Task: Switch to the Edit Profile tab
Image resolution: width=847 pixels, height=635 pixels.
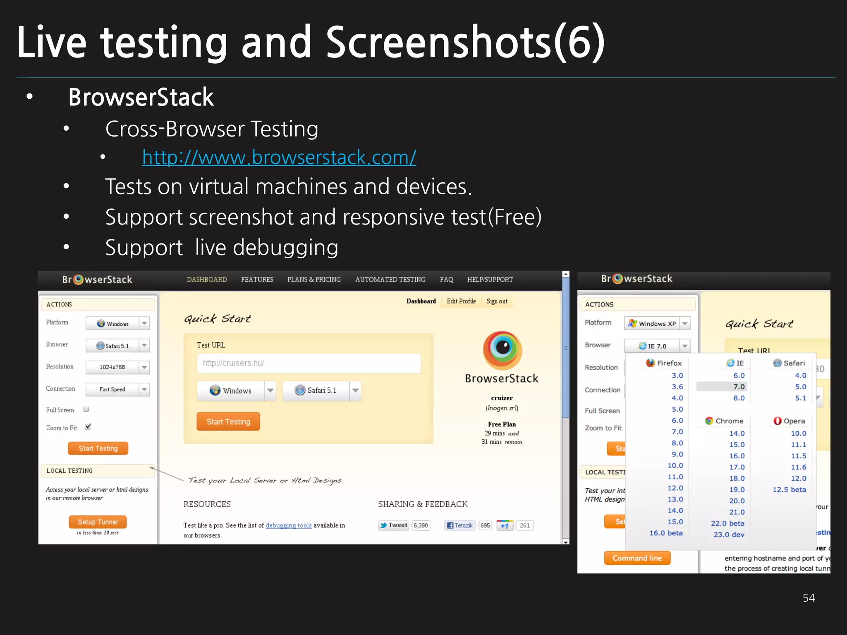Action: pos(461,301)
